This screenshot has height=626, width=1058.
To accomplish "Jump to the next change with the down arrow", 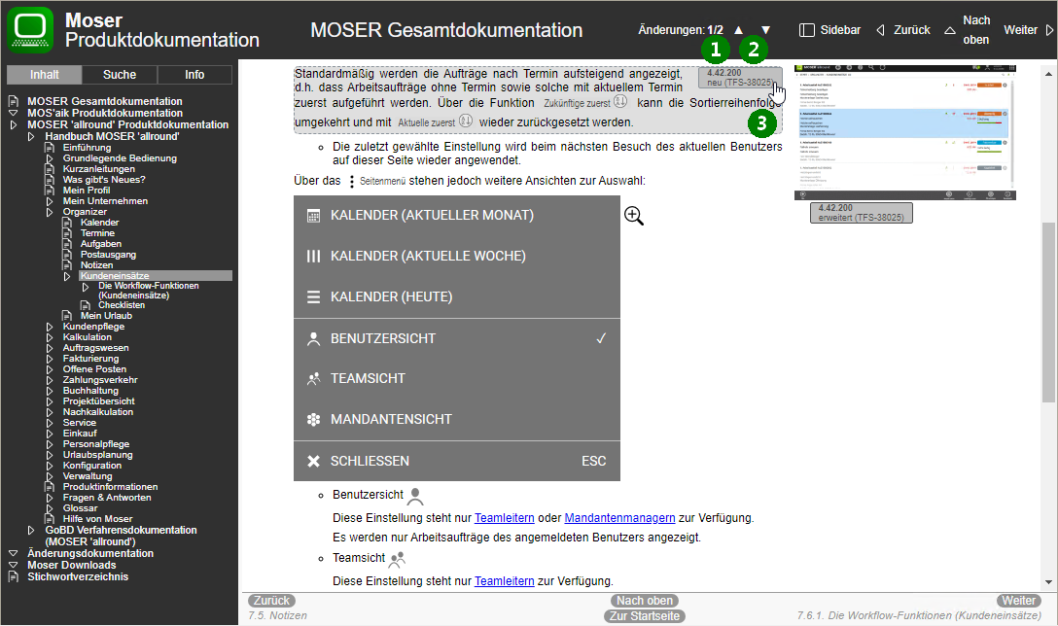I will coord(766,30).
